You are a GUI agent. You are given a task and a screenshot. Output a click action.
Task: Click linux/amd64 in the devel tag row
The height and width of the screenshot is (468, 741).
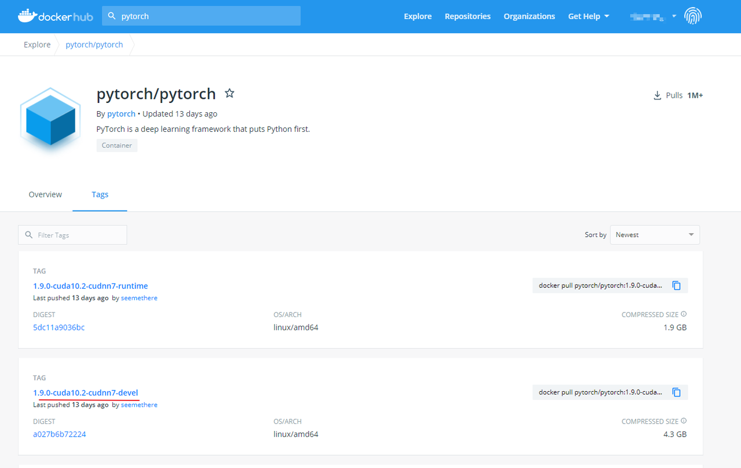(x=296, y=434)
